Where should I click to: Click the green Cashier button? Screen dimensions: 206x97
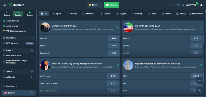coord(112,5)
